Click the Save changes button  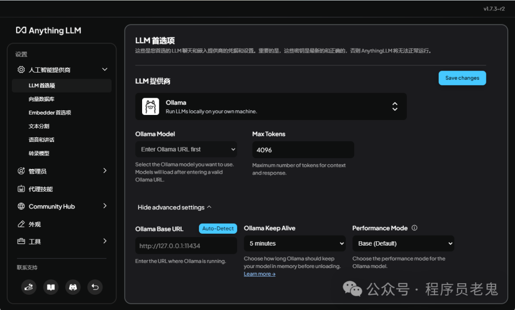pyautogui.click(x=462, y=78)
